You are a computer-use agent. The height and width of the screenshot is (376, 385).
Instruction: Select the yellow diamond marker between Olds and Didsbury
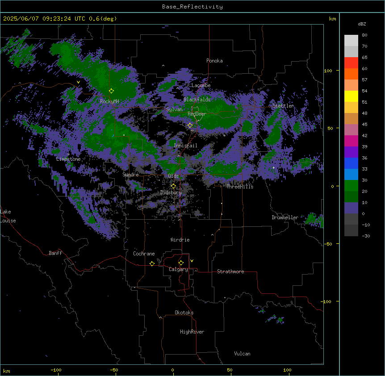point(174,186)
